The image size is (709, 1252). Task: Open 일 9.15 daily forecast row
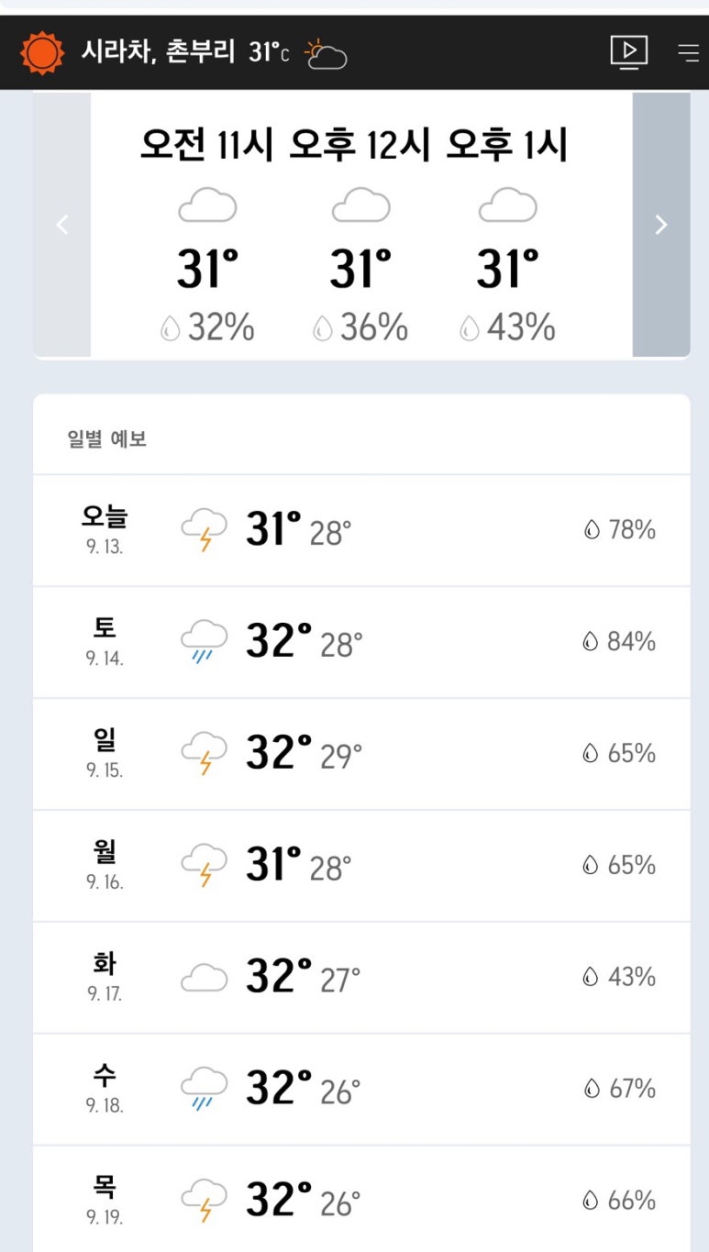[361, 754]
